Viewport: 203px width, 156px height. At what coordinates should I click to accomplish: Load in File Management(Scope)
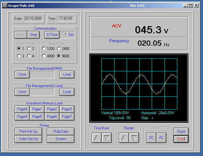pyautogui.click(x=67, y=92)
